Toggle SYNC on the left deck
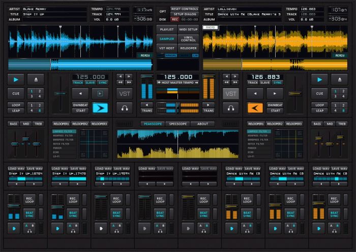This screenshot has width=356, height=252. point(102,83)
